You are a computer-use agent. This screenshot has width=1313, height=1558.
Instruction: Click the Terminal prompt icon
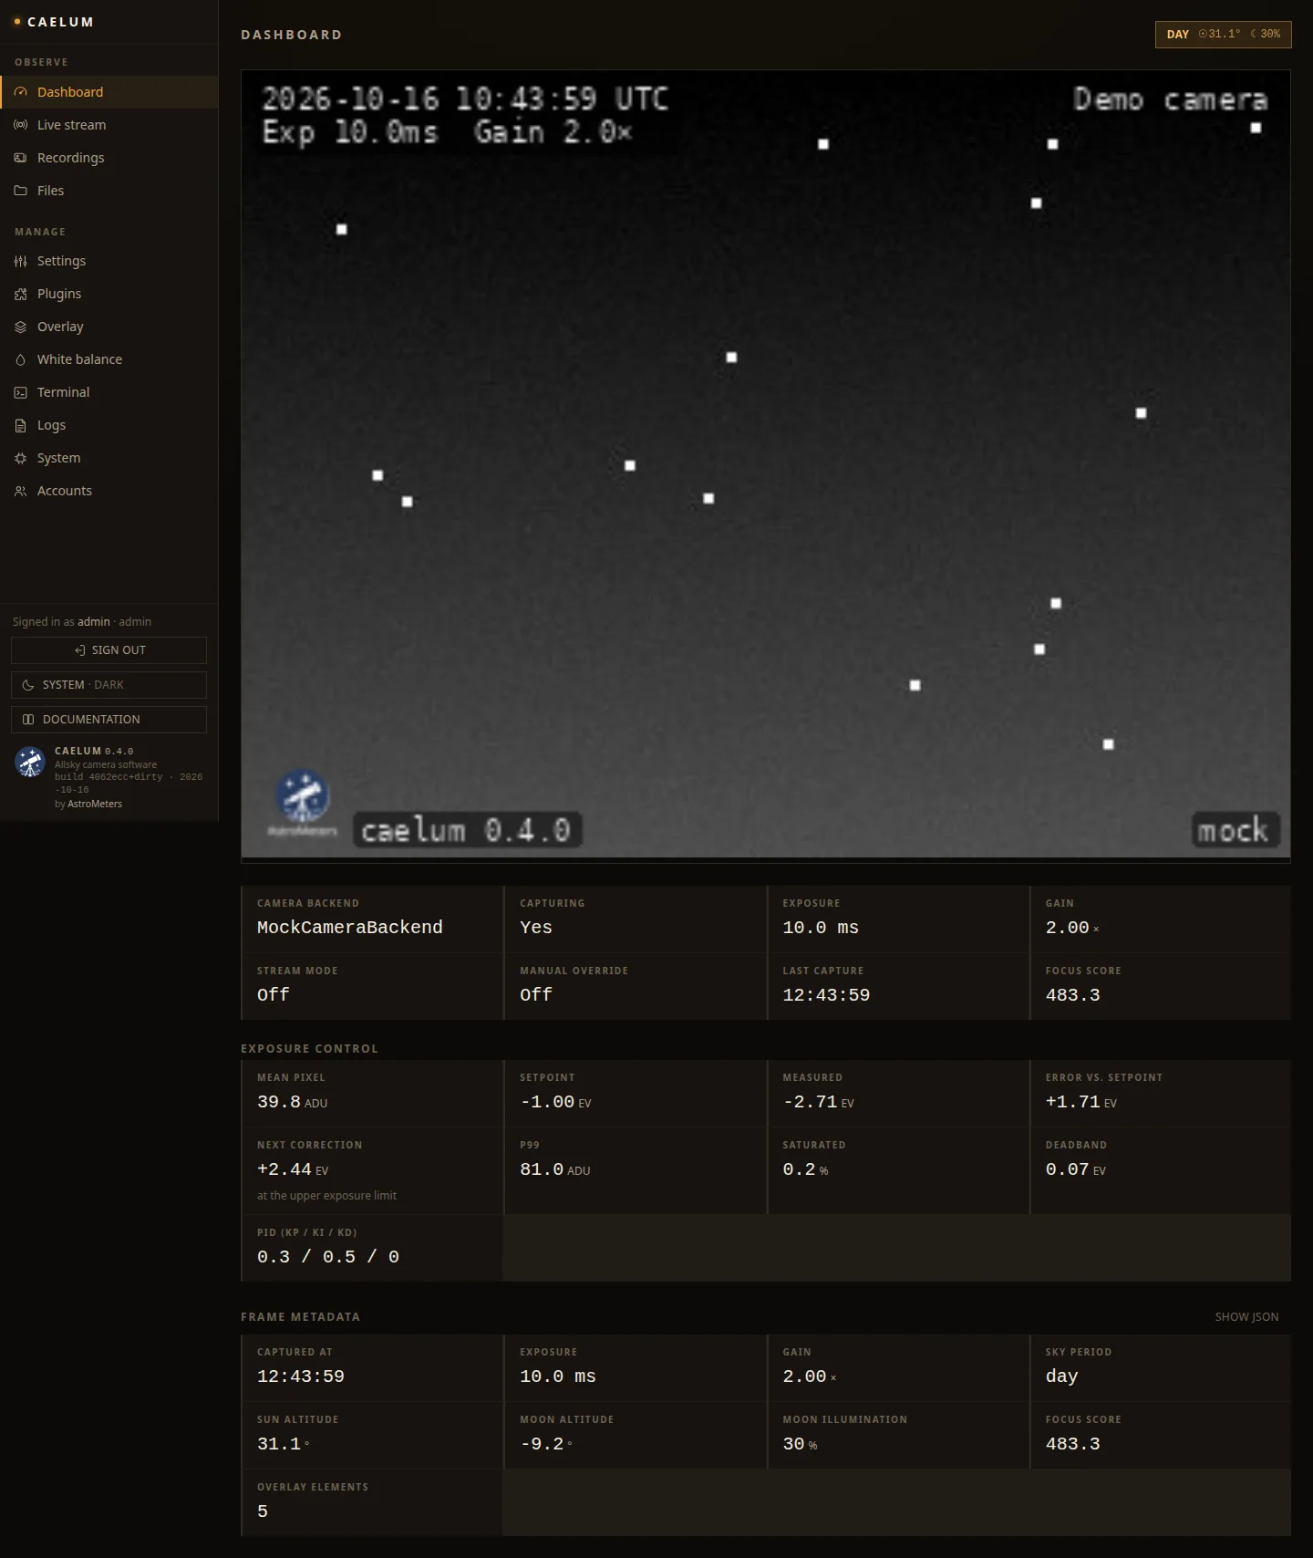(x=21, y=392)
